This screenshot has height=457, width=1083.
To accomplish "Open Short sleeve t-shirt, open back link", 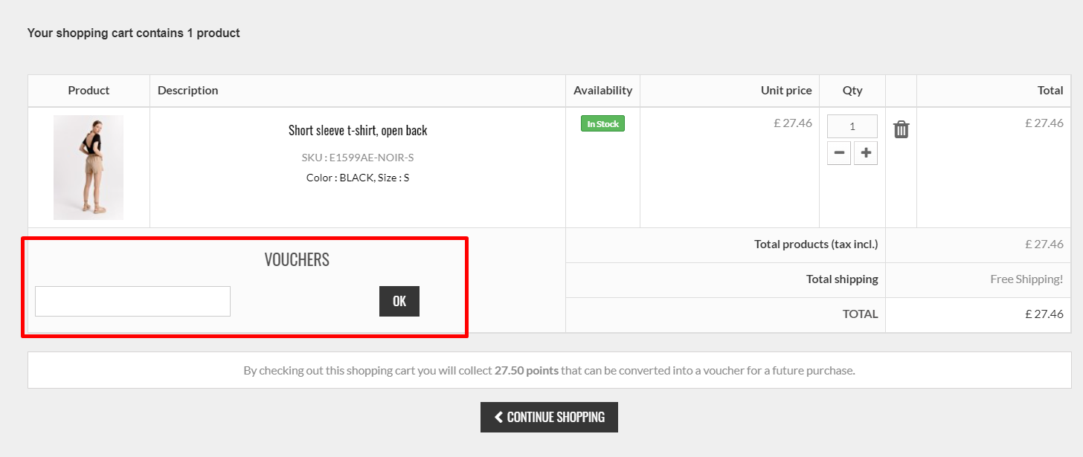I will 358,130.
